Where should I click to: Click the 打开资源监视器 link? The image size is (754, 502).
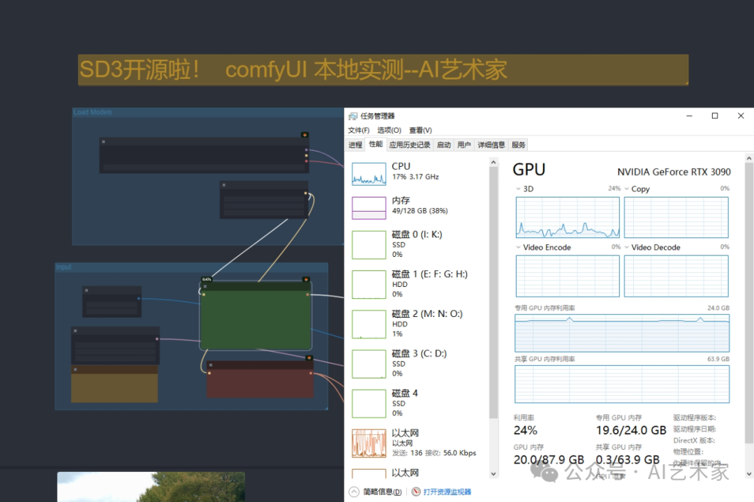tap(447, 492)
